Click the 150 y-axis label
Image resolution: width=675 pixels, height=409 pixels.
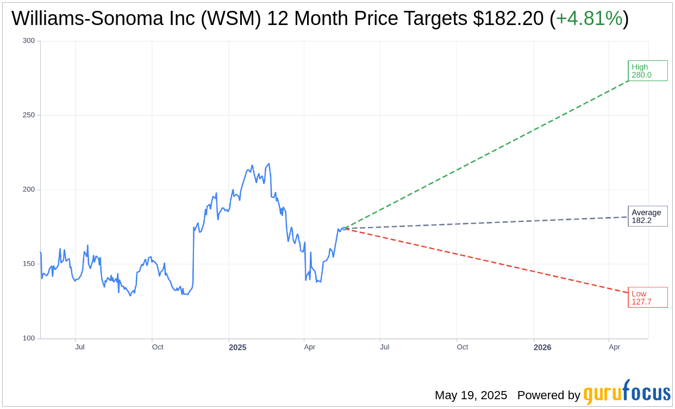pyautogui.click(x=29, y=264)
